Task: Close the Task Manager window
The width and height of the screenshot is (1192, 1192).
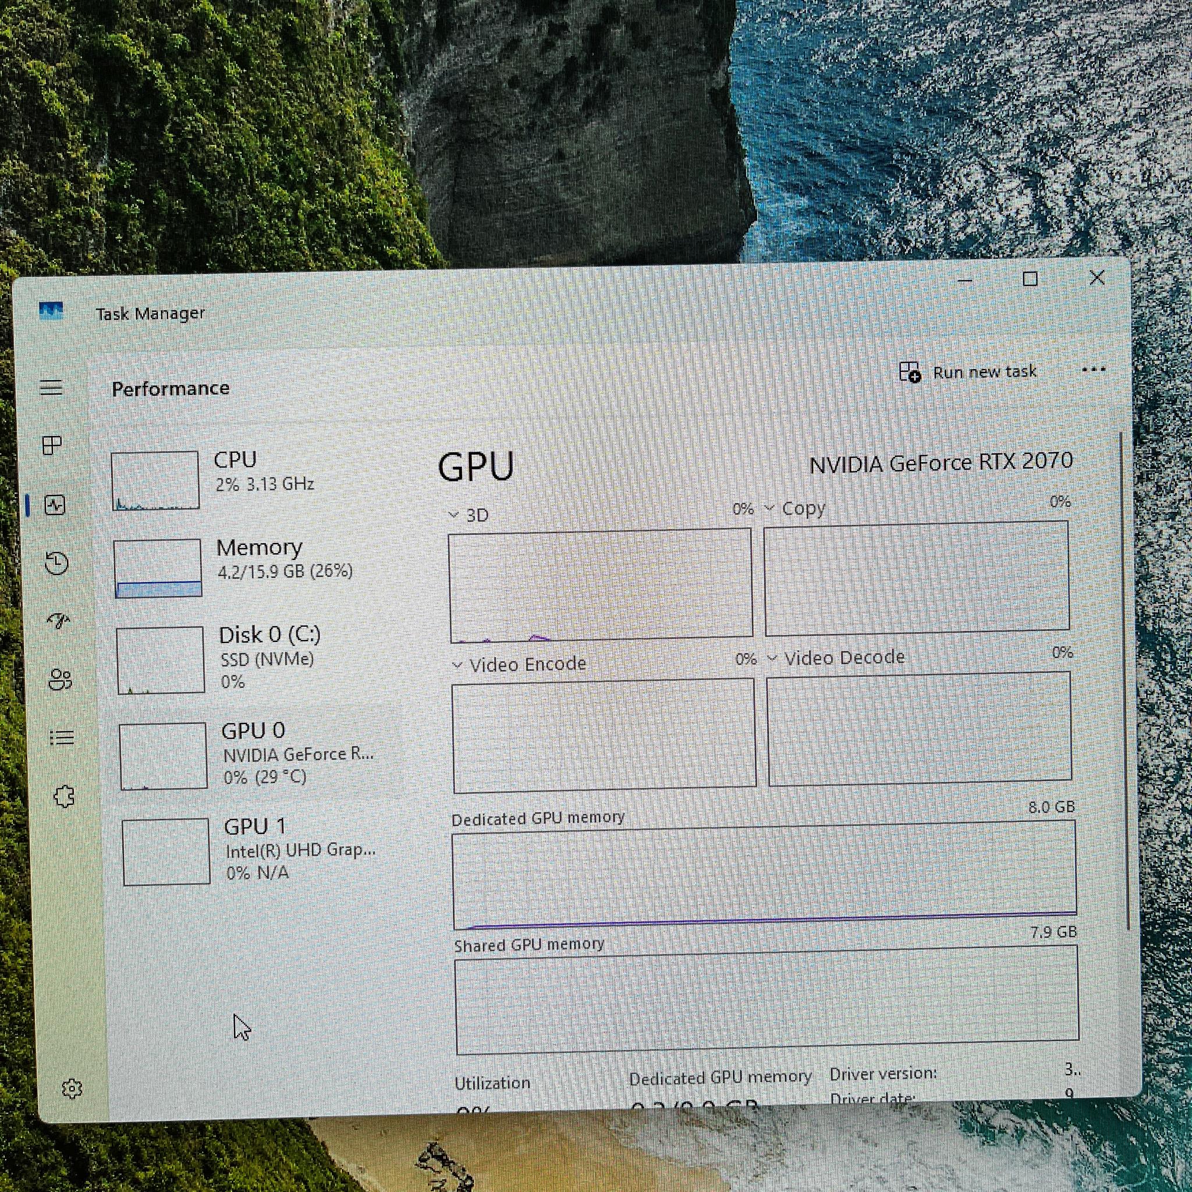Action: [x=1097, y=278]
